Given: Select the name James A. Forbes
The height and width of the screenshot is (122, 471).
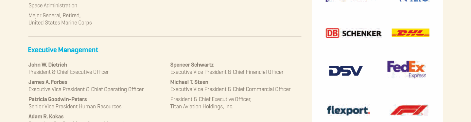Looking at the screenshot, I should pos(48,82).
